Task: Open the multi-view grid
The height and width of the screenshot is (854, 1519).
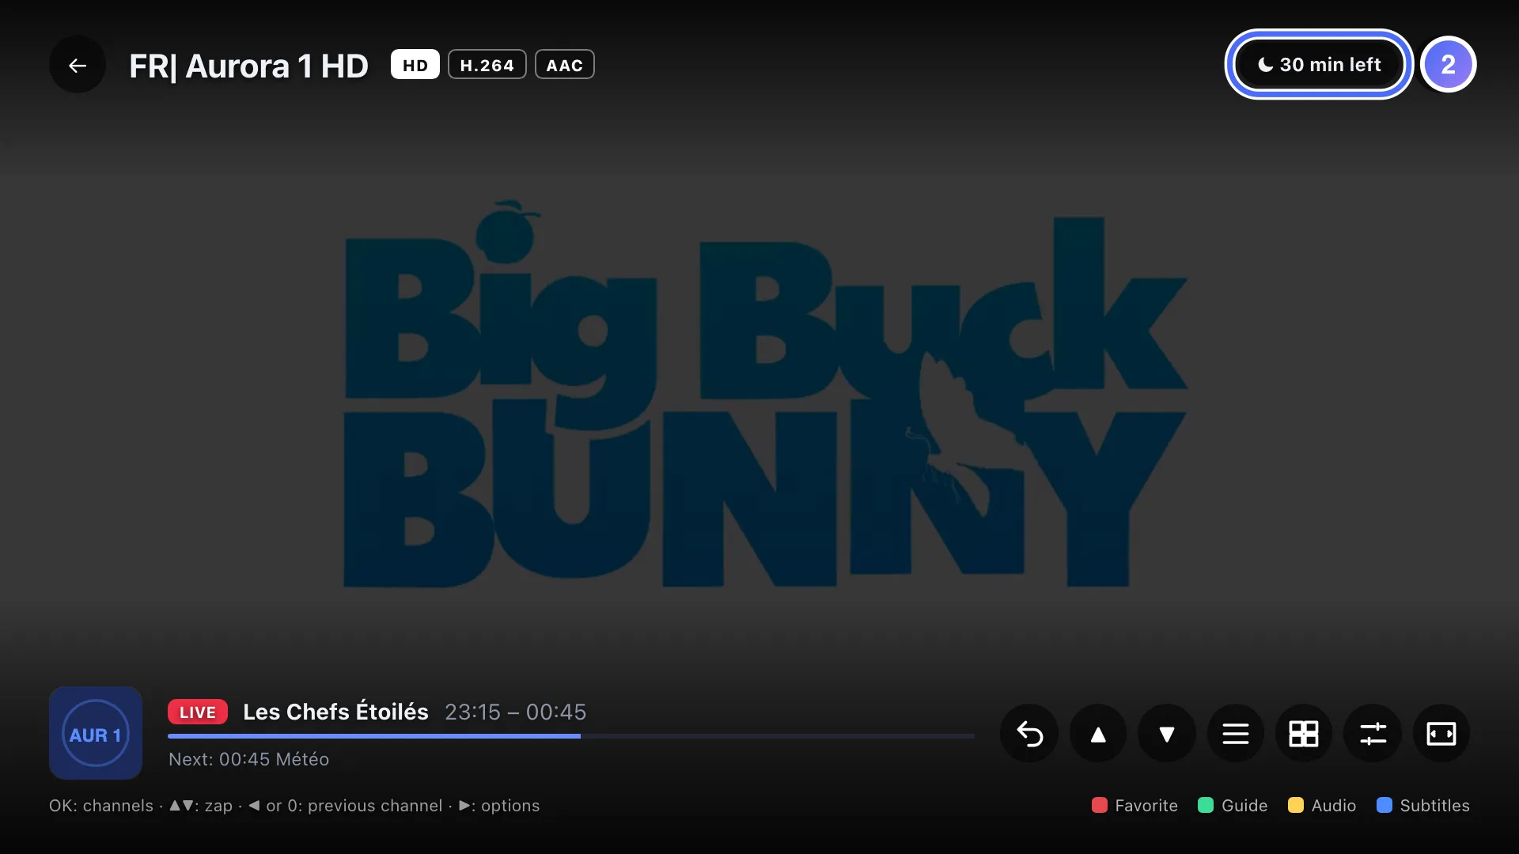Action: [x=1304, y=734]
